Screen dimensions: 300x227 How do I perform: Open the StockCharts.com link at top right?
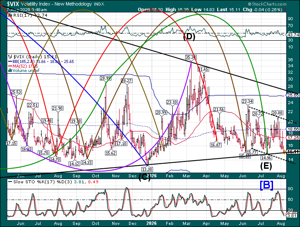click(267, 4)
